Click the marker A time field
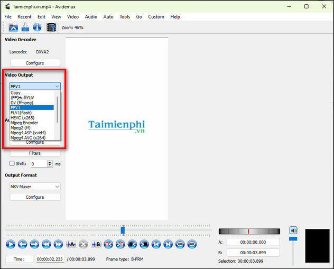This screenshot has height=269, width=334. (253, 242)
